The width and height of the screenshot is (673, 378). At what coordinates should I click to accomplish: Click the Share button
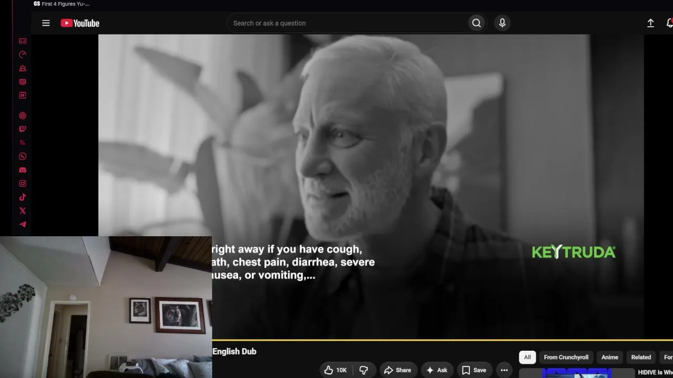pos(398,370)
